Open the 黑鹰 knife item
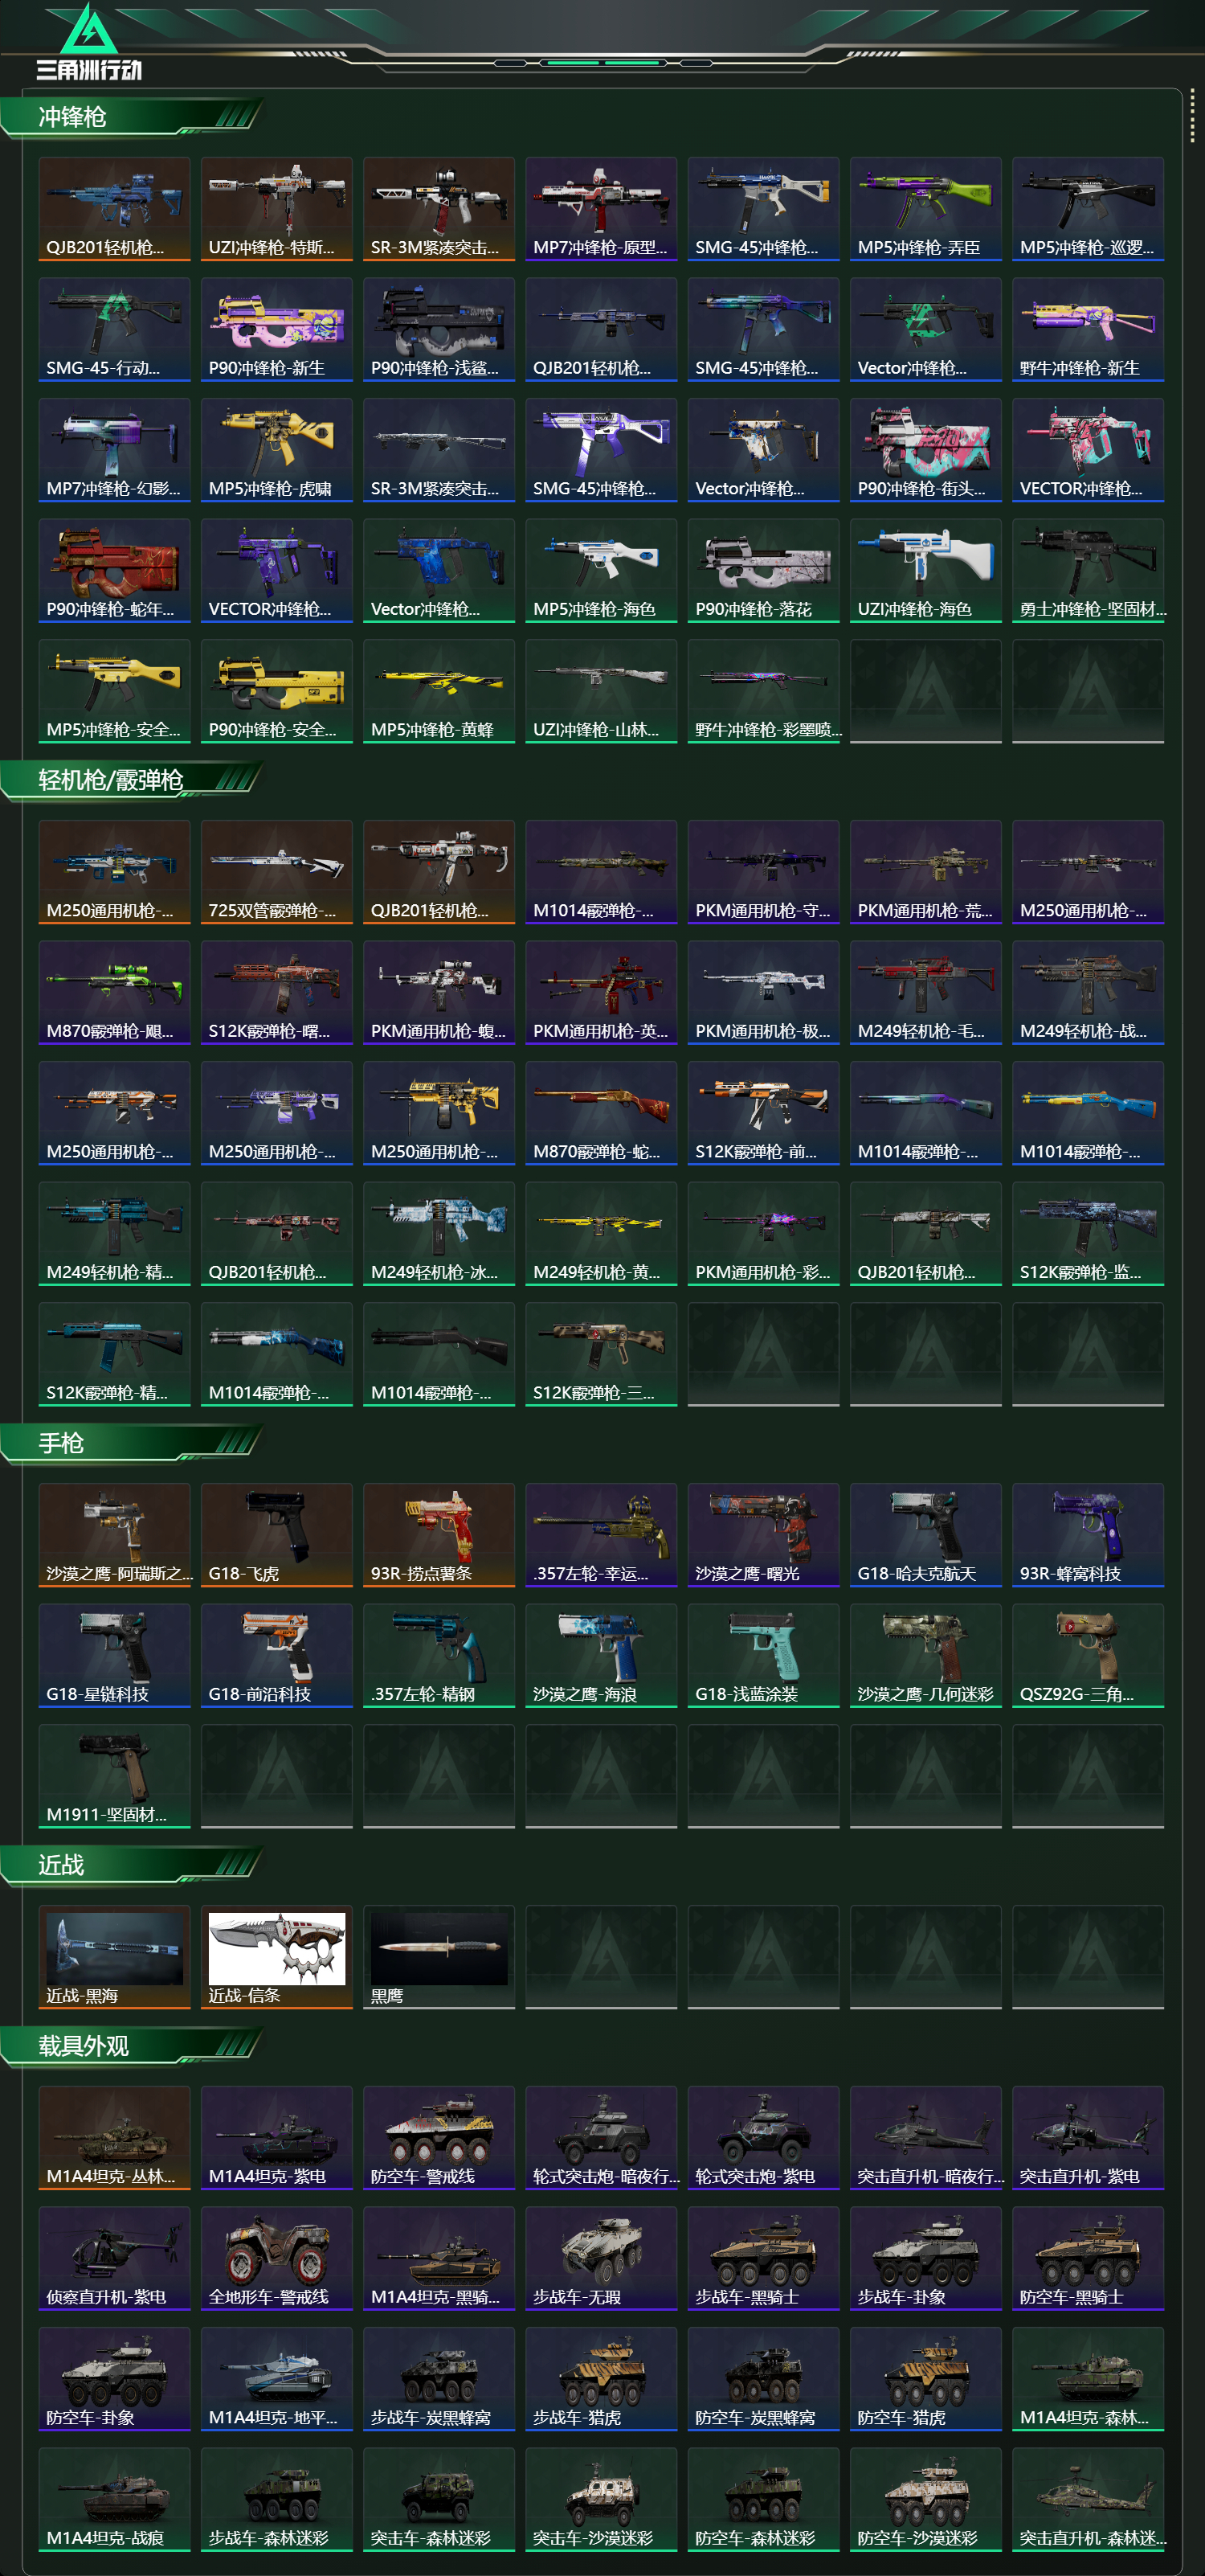The image size is (1205, 2576). tap(439, 1957)
